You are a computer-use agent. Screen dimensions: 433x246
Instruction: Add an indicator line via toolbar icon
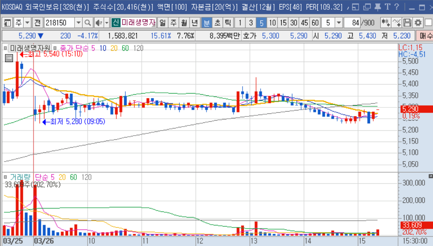tap(397, 23)
